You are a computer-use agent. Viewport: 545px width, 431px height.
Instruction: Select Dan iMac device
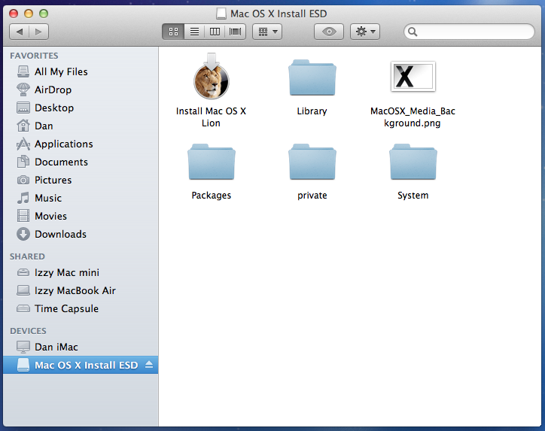(x=81, y=347)
